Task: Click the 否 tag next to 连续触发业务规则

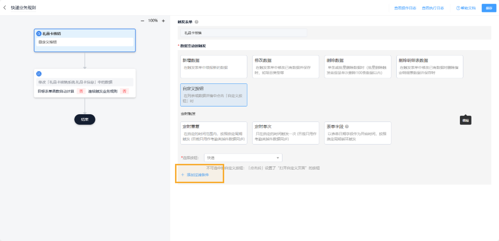Action: click(124, 92)
